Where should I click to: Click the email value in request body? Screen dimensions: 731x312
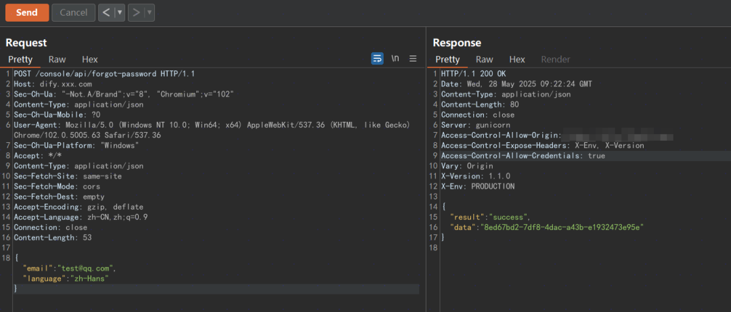87,268
